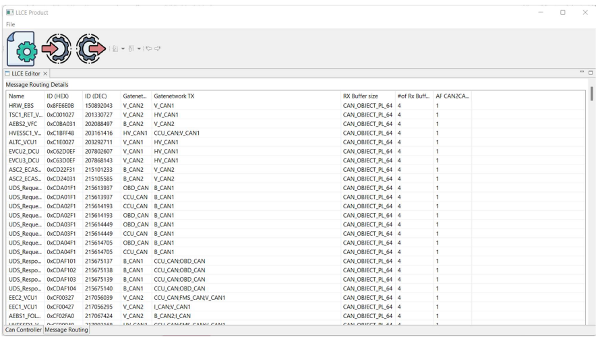Click the gear document configuration icon
598x339 pixels.
click(x=21, y=49)
